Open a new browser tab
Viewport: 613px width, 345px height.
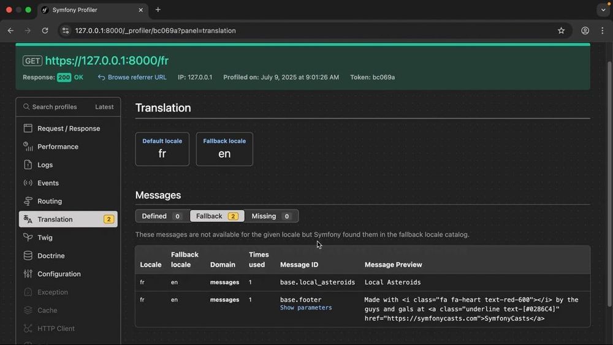coord(158,10)
